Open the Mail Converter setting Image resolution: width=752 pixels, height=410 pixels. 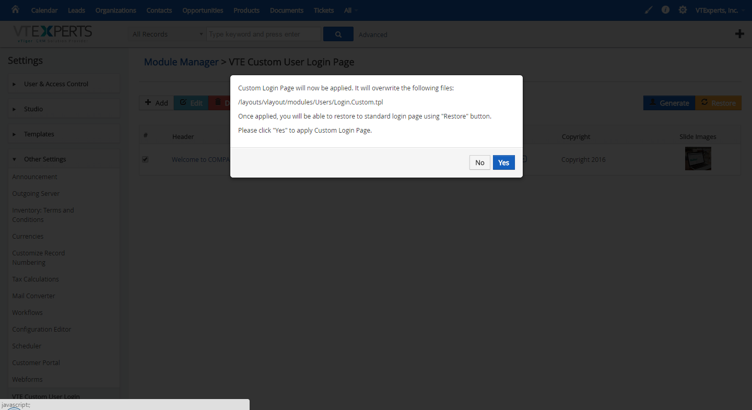click(33, 296)
